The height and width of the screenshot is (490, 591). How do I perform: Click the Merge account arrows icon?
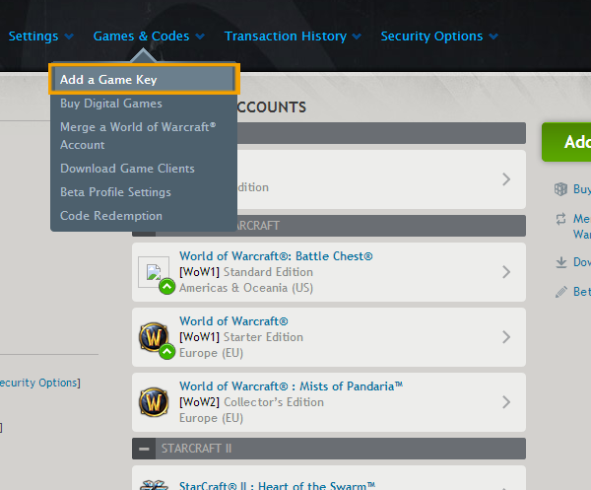click(560, 219)
